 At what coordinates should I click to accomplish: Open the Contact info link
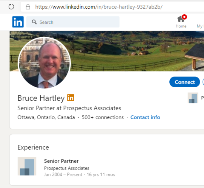pos(145,117)
